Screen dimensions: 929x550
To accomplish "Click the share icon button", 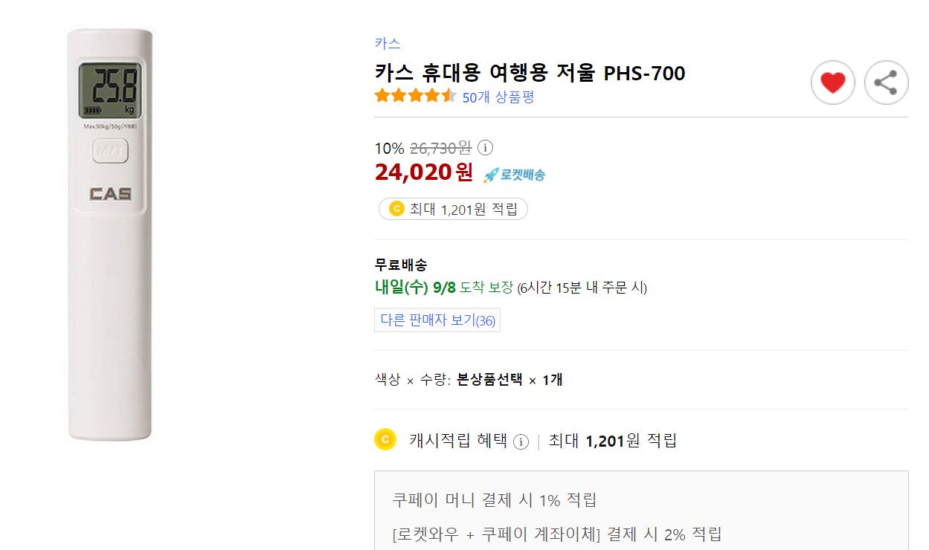I will click(886, 82).
